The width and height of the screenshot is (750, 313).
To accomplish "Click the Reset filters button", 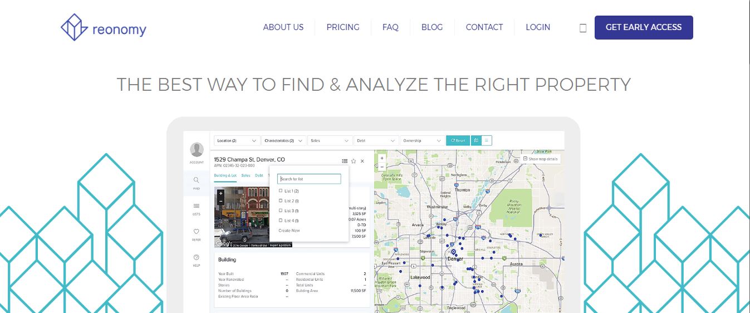I will tap(458, 141).
